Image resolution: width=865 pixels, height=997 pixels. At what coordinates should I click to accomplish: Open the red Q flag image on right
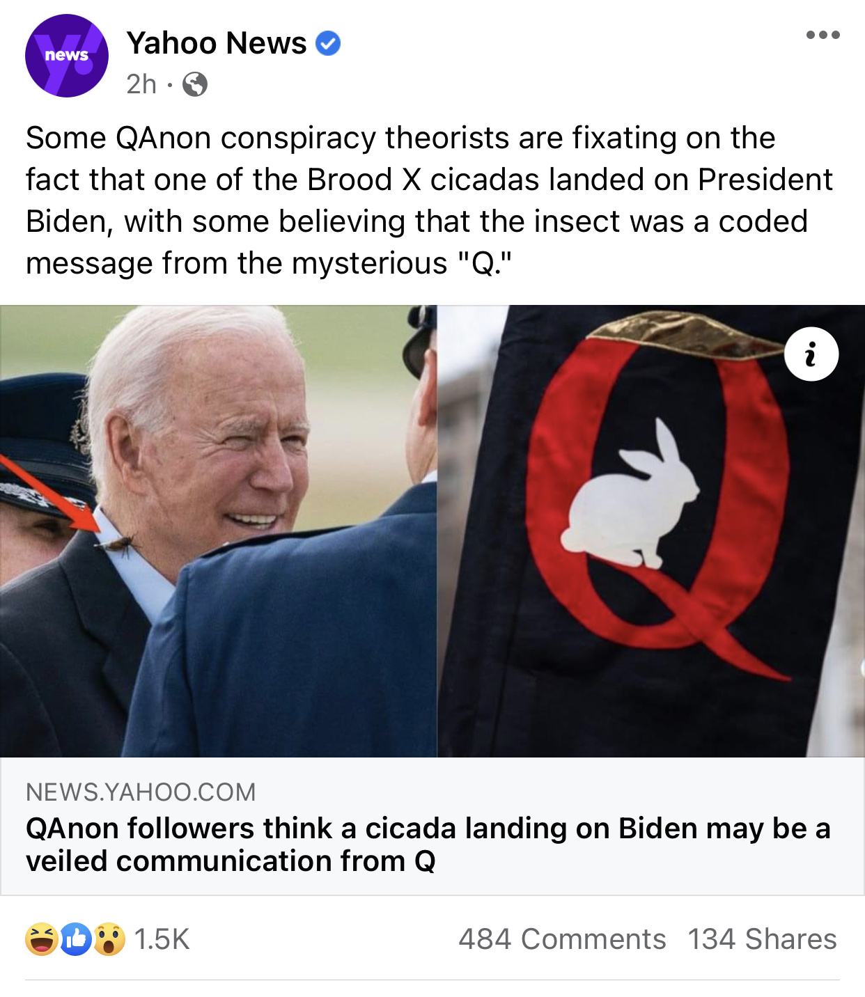pos(650,531)
